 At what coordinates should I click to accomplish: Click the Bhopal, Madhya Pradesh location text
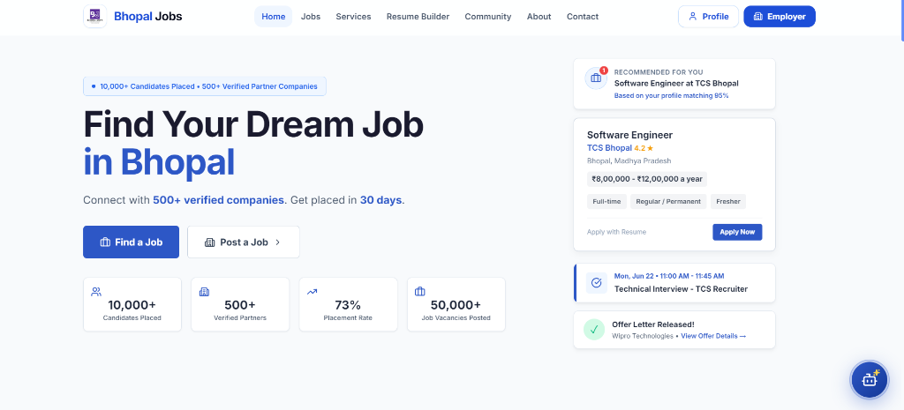[629, 161]
